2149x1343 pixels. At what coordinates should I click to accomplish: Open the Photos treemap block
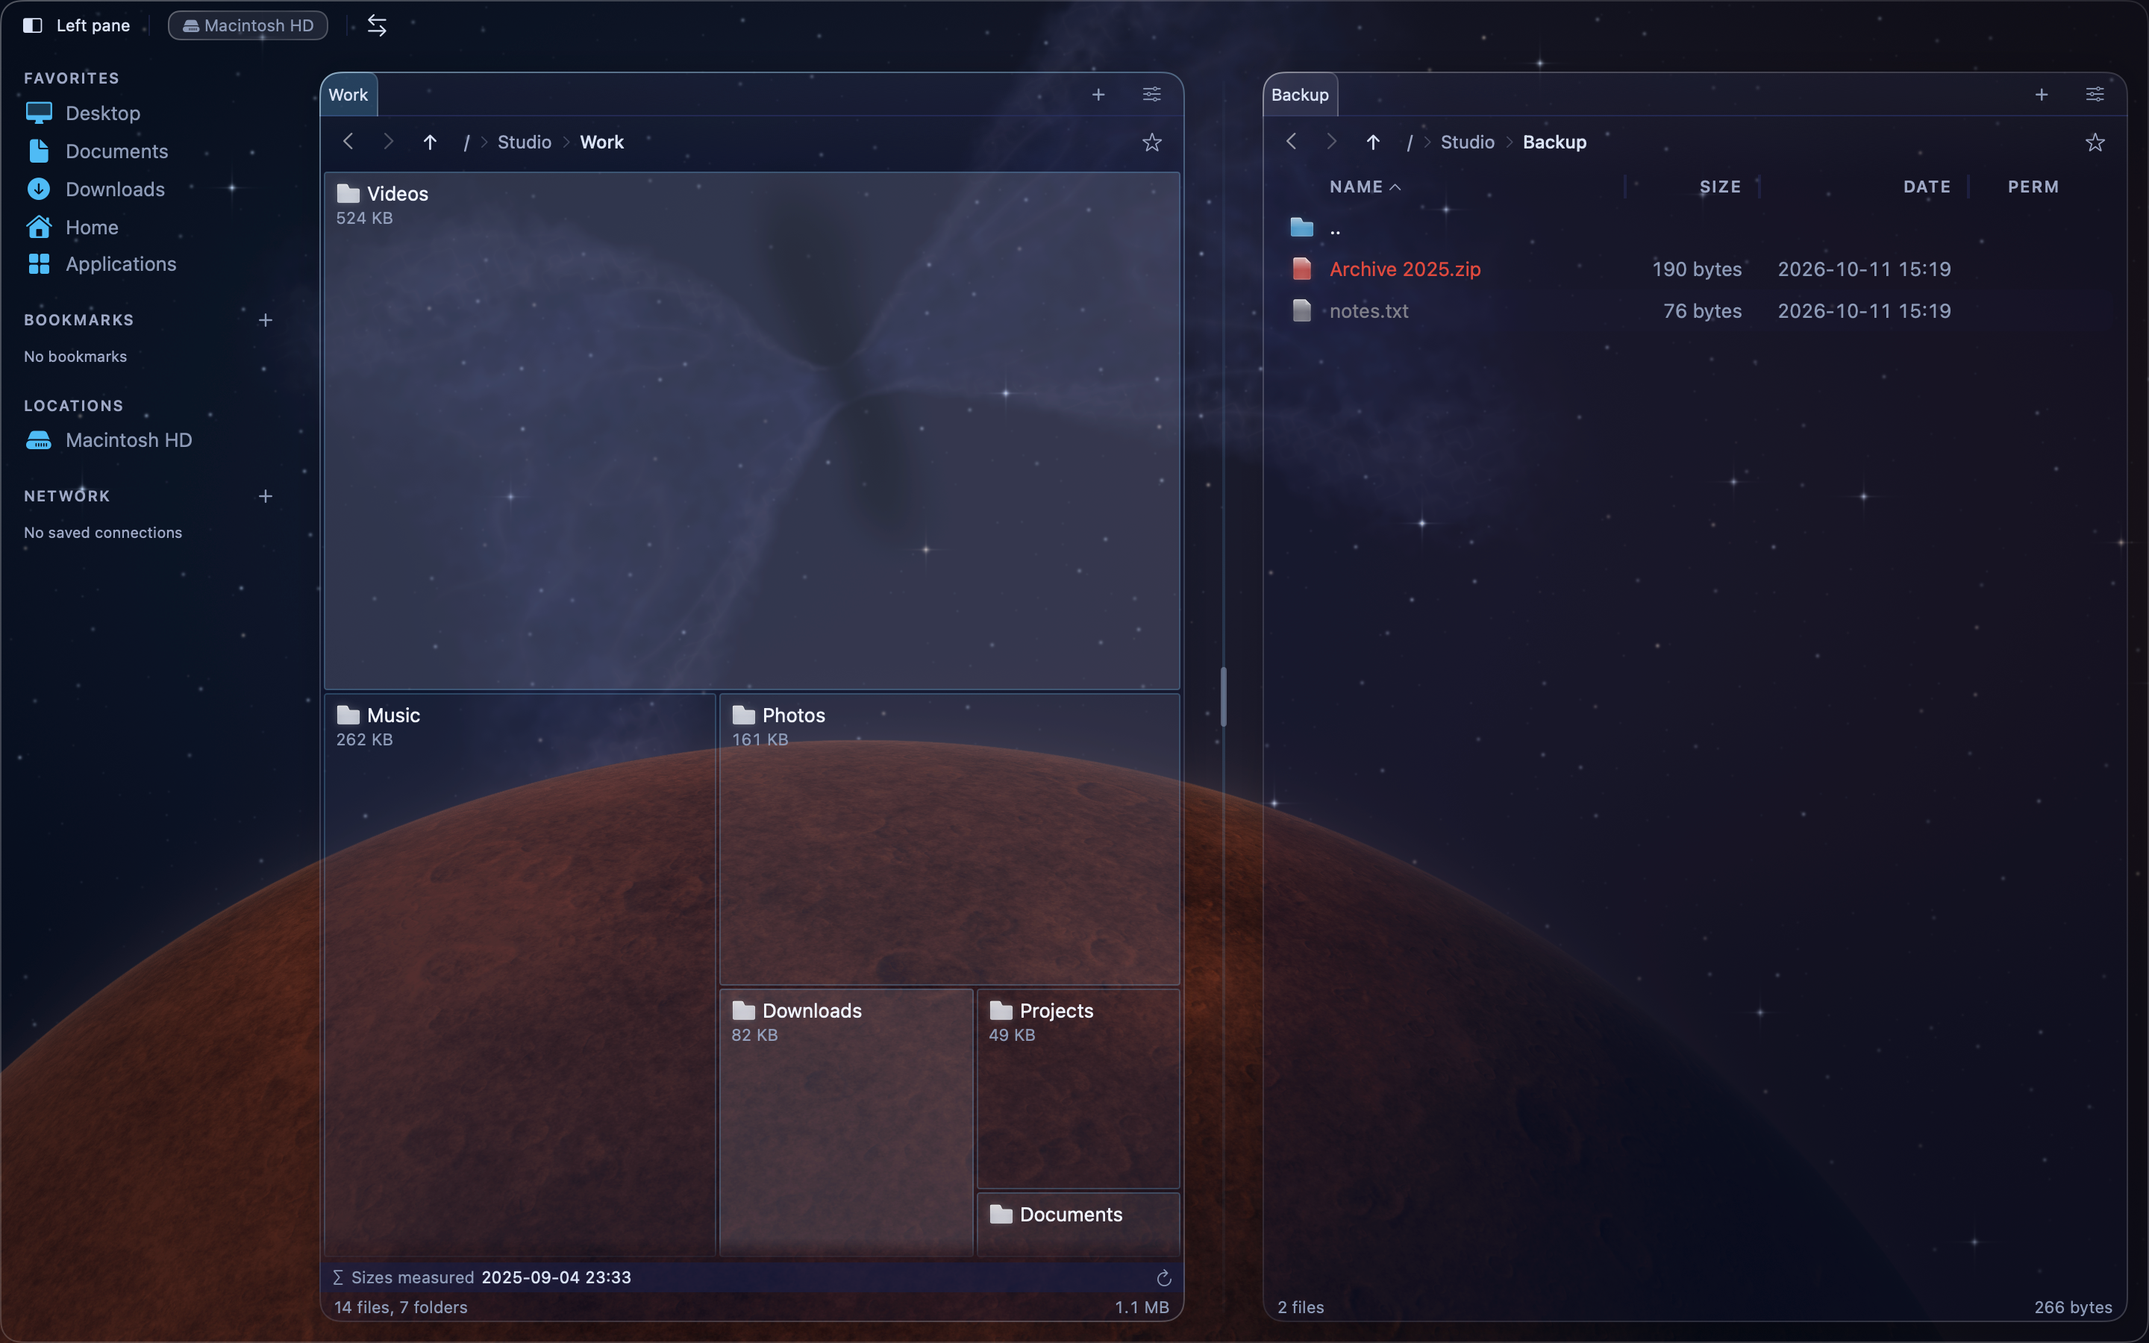(948, 839)
